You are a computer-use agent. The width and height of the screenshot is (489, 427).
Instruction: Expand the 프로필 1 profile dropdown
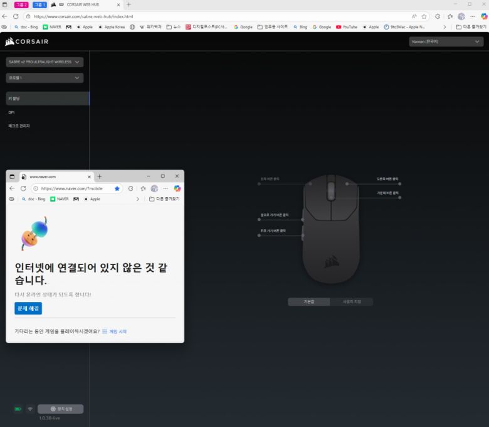click(45, 78)
